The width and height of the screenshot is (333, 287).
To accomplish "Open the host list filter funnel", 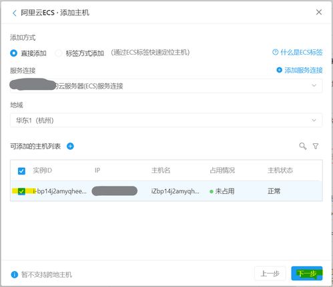I will coord(316,146).
